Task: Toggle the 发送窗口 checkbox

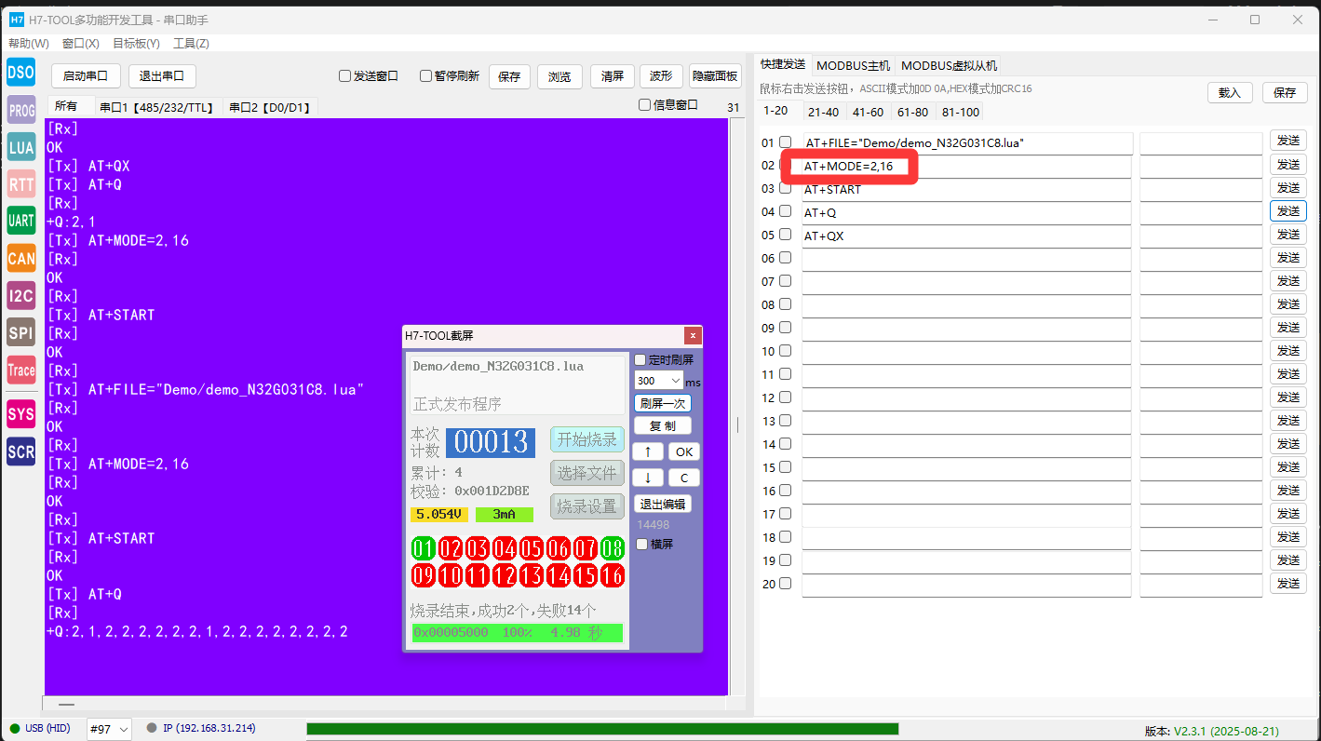Action: pos(344,76)
